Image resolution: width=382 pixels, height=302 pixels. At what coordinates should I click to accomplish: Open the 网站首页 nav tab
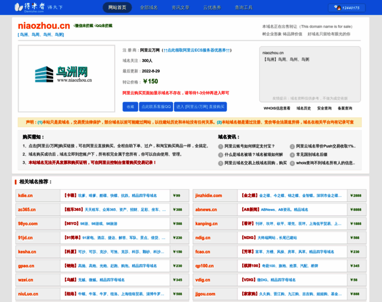[x=117, y=8]
